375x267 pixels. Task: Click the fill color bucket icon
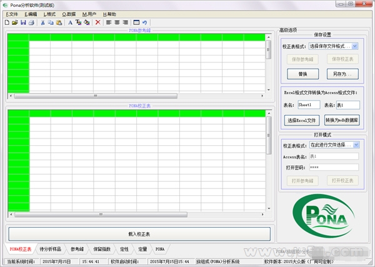click(x=87, y=22)
